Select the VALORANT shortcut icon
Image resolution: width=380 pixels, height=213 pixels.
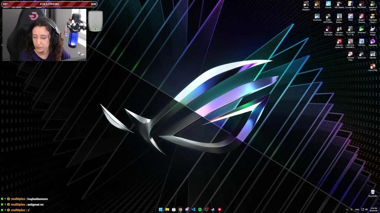coord(362,5)
